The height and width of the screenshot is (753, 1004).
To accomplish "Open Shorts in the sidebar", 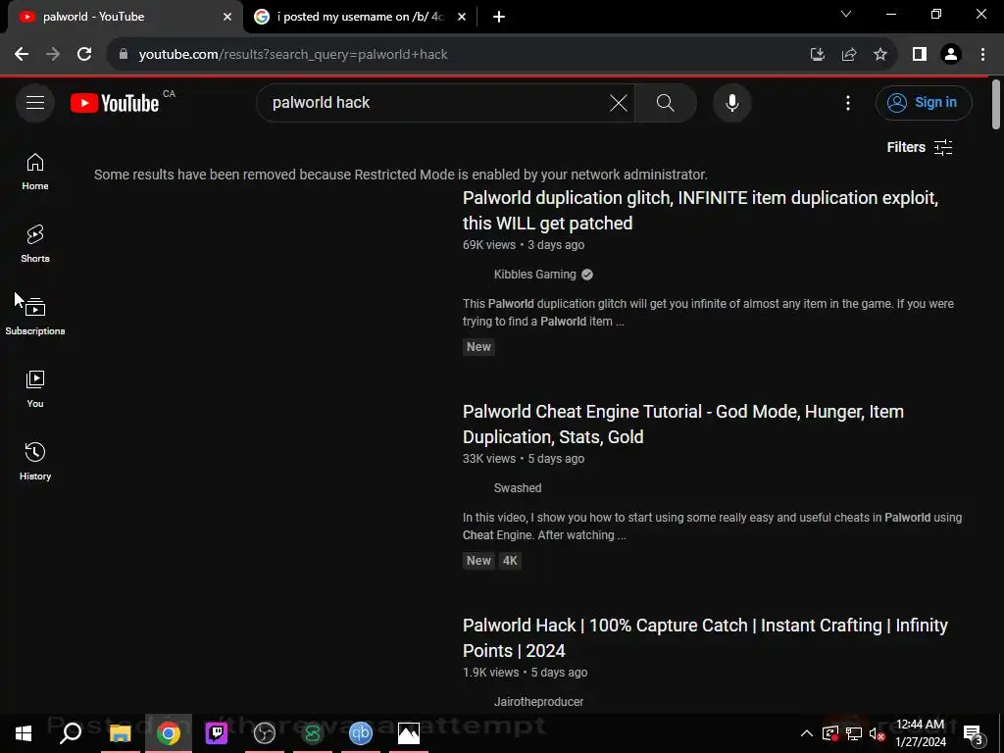I will pos(35,244).
